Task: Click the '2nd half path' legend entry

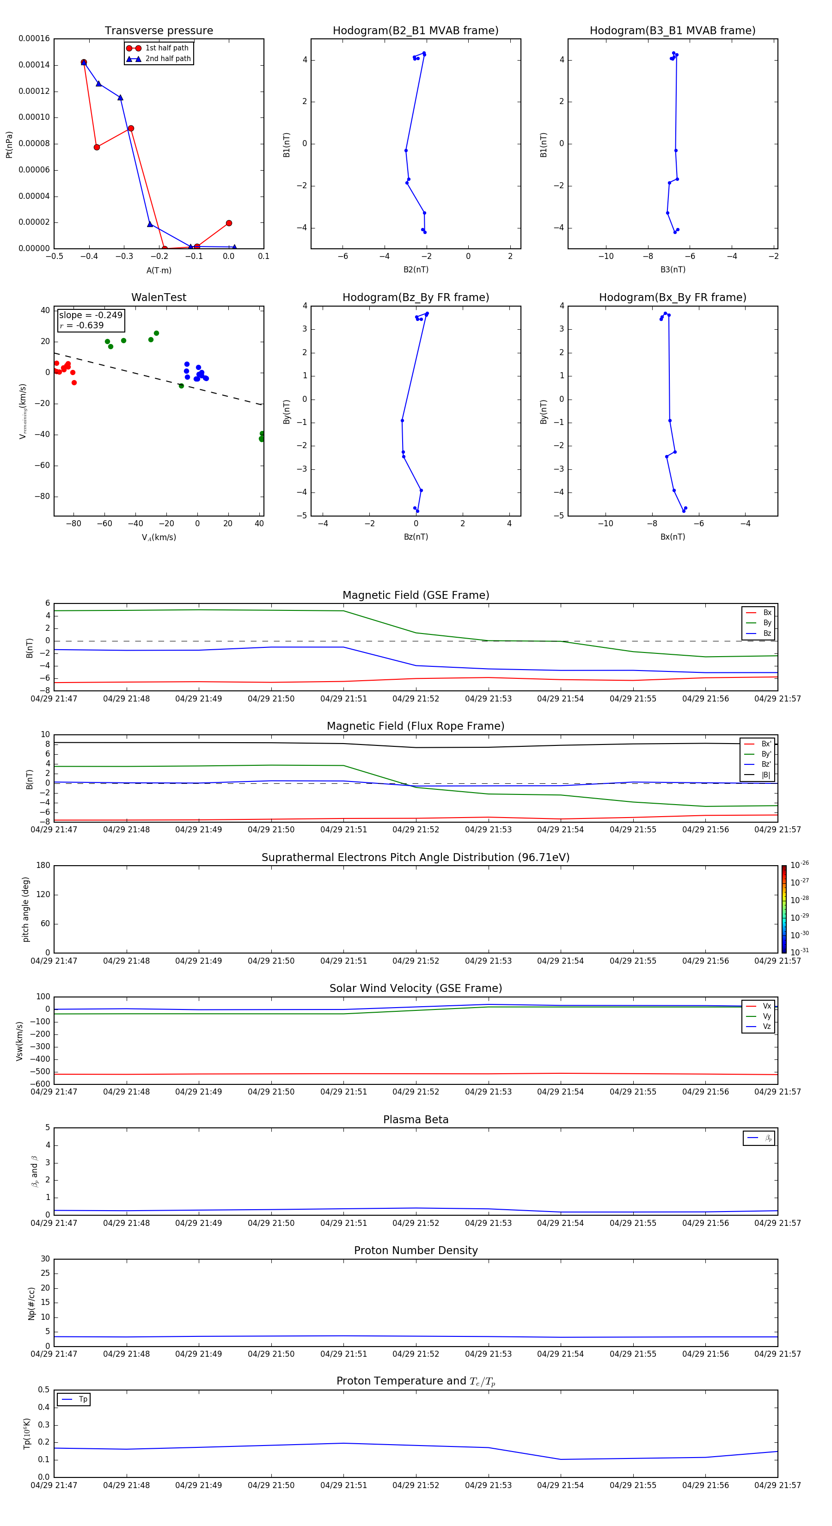Action: pyautogui.click(x=159, y=59)
